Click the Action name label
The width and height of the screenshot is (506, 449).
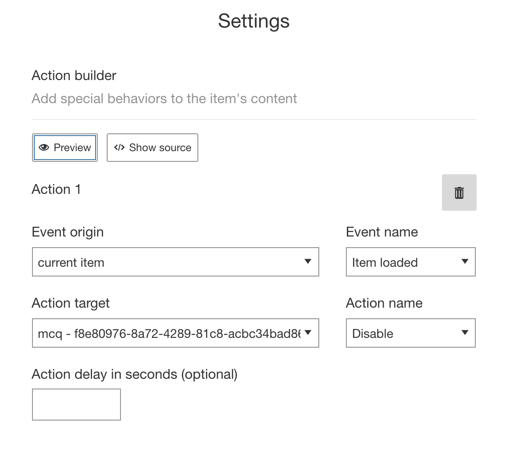(x=384, y=303)
